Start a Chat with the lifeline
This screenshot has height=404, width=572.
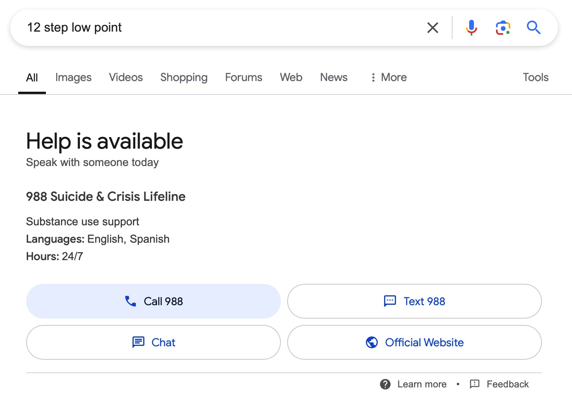click(x=153, y=342)
